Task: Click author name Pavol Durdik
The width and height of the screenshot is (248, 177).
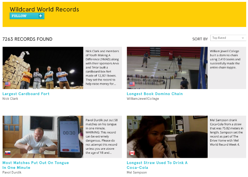Action: point(12,173)
